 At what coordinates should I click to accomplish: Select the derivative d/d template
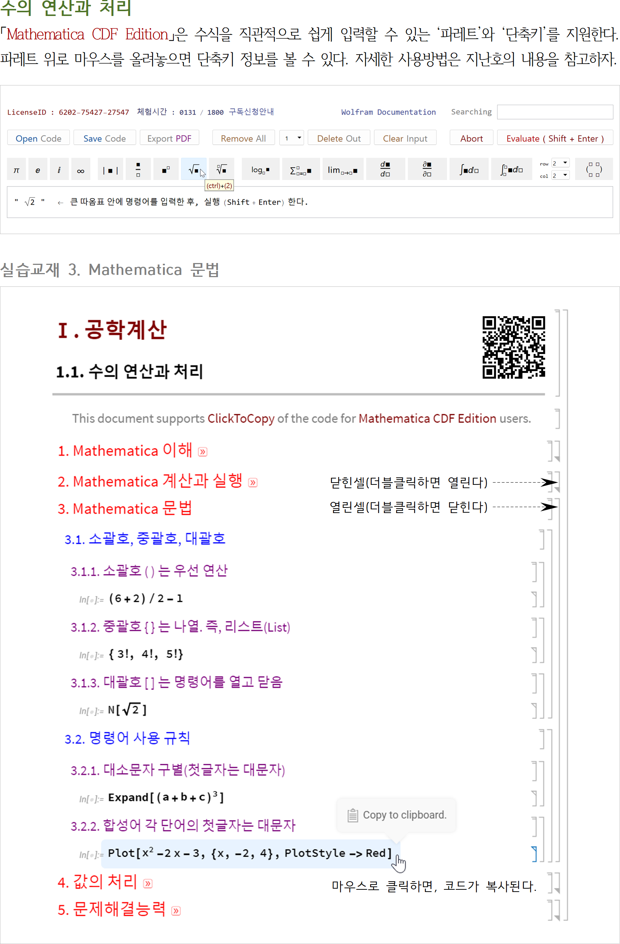[385, 169]
